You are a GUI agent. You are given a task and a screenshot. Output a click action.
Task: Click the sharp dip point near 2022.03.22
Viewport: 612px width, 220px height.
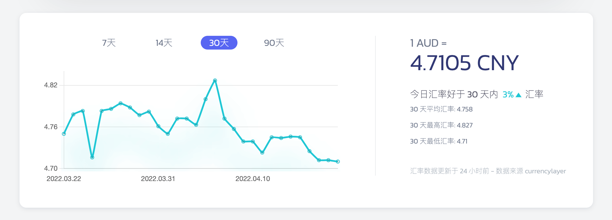click(92, 157)
